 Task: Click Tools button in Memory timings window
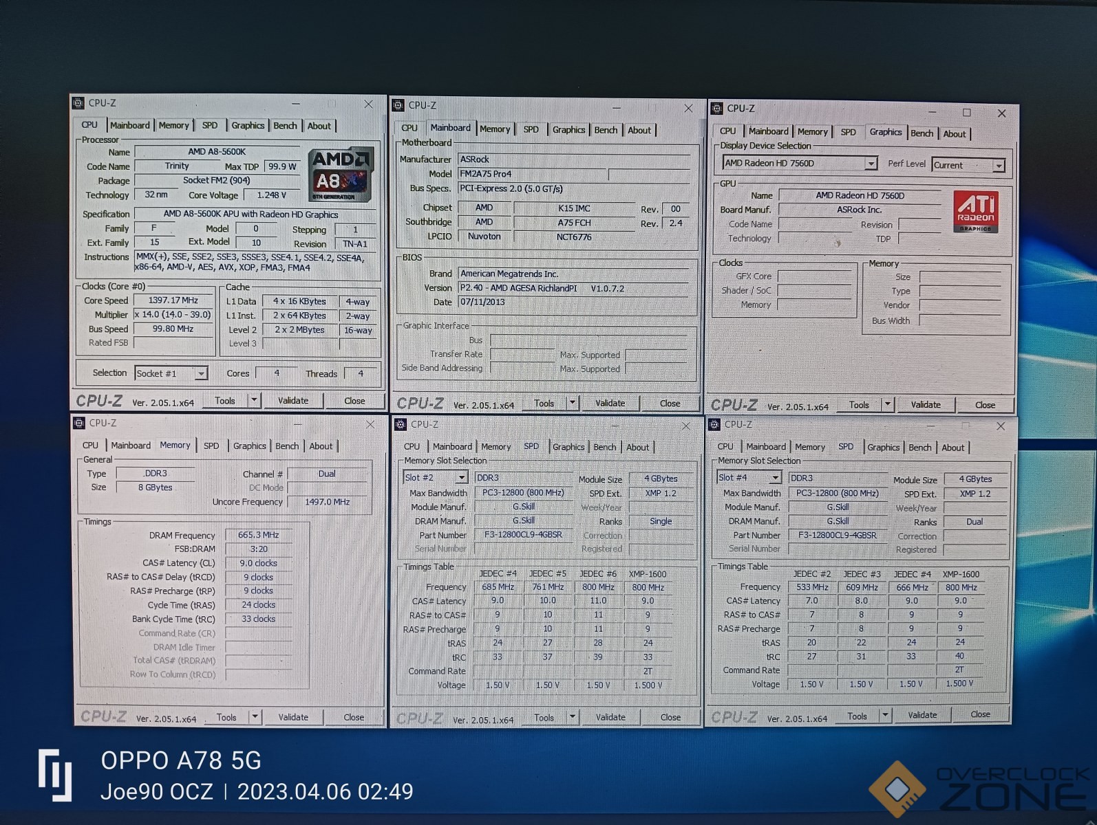(226, 717)
